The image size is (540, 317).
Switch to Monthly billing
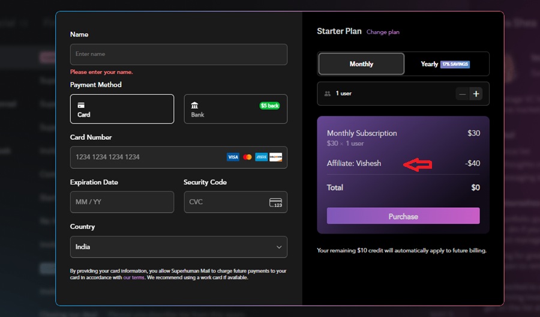[361, 64]
